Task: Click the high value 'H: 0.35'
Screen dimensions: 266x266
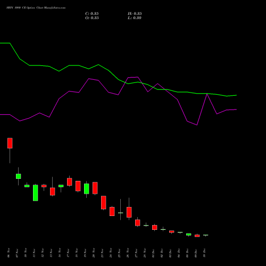Action: tap(135, 14)
